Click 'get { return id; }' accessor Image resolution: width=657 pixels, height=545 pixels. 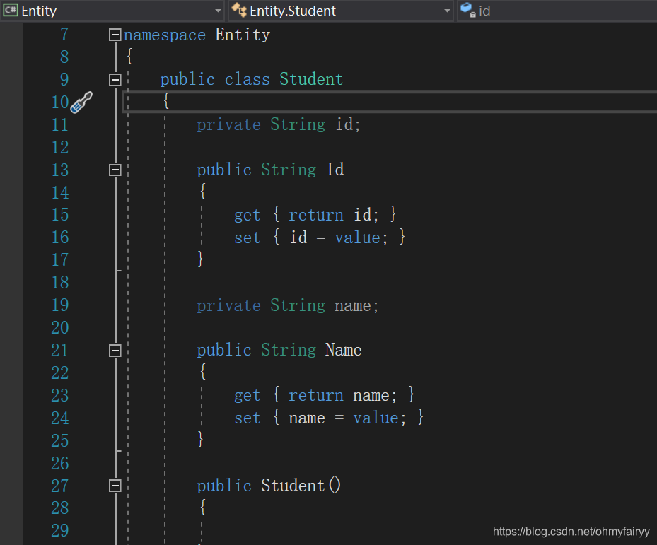click(x=315, y=215)
